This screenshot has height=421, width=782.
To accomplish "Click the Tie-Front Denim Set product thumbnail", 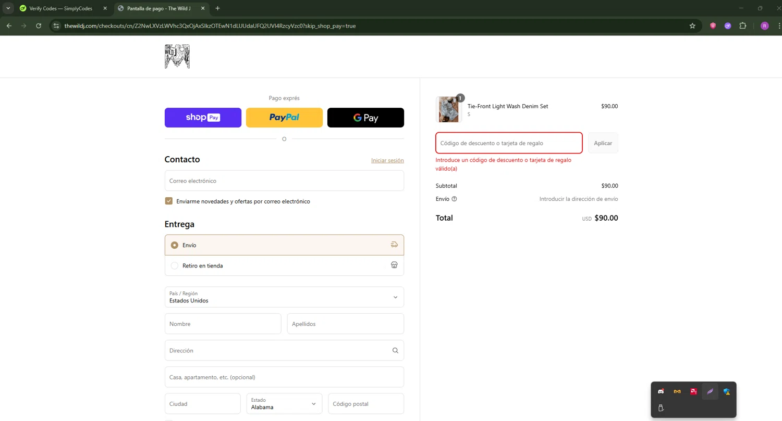I will coord(448,109).
